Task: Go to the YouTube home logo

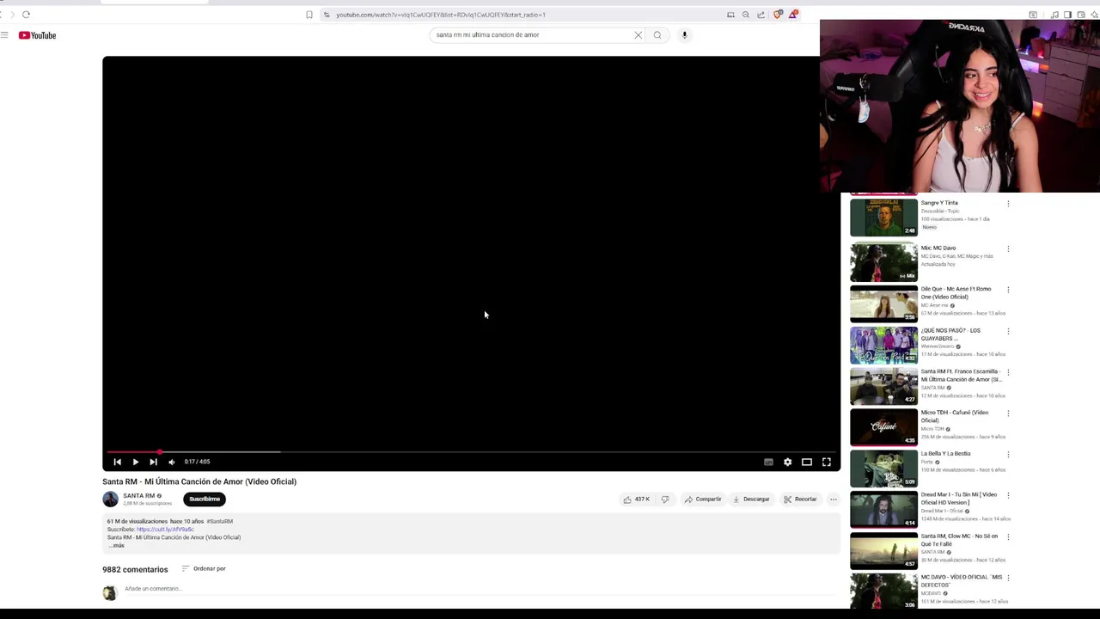Action: pos(37,35)
